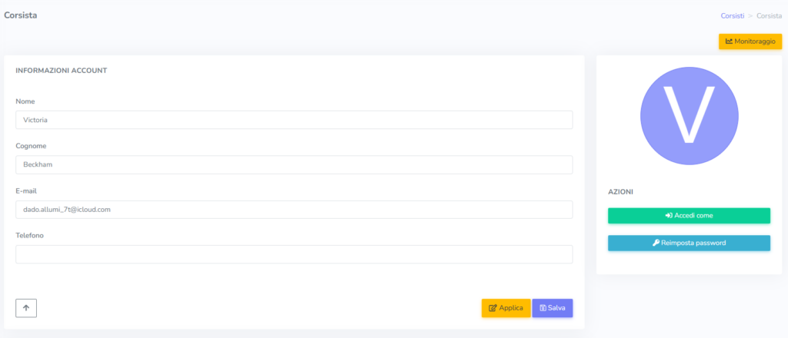
Task: Click the Reimposta password button
Action: tap(689, 243)
